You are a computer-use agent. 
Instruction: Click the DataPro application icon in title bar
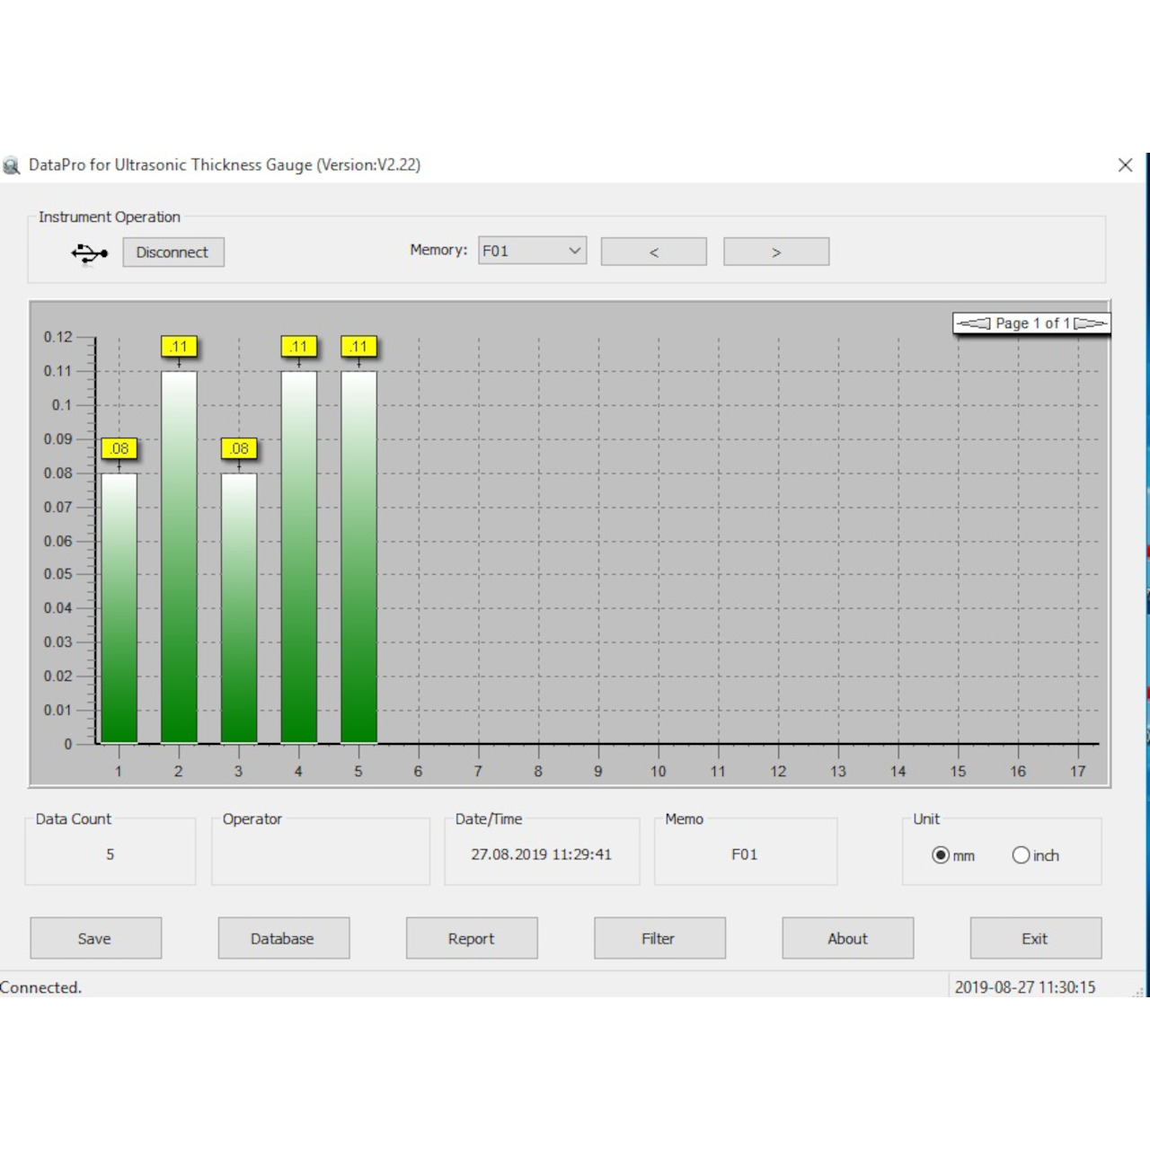(x=12, y=165)
